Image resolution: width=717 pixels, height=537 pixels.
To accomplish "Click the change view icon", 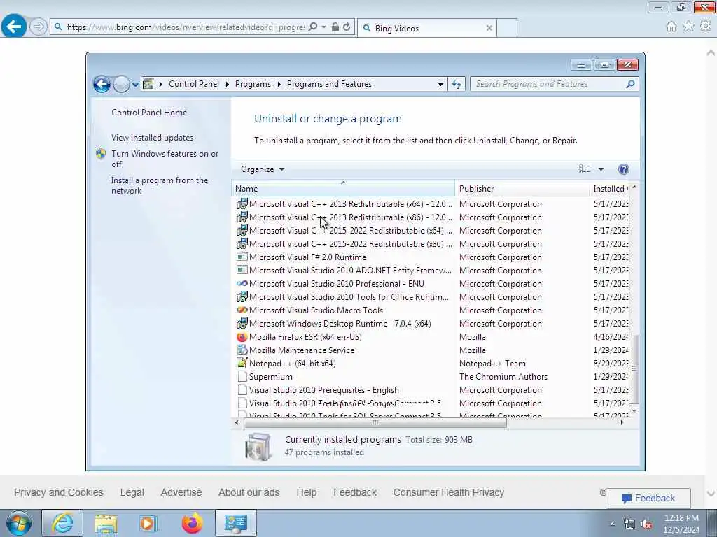I will click(x=585, y=169).
